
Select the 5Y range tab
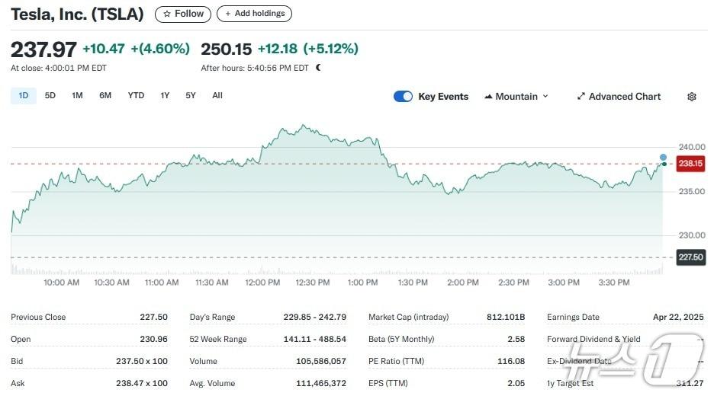191,96
